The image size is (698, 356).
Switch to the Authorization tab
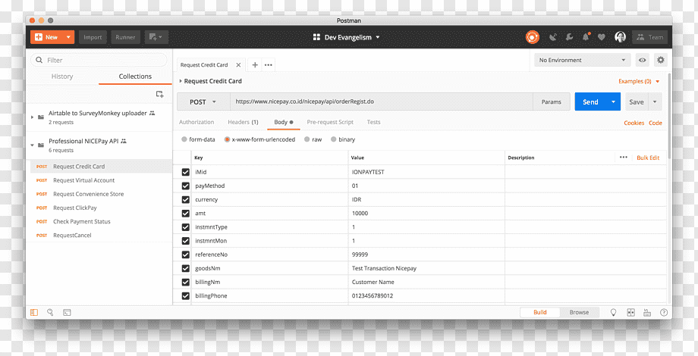pyautogui.click(x=197, y=122)
